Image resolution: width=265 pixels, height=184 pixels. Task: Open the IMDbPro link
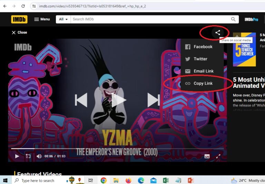251,19
